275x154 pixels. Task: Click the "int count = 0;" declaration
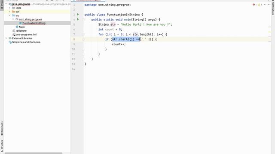click(110, 30)
